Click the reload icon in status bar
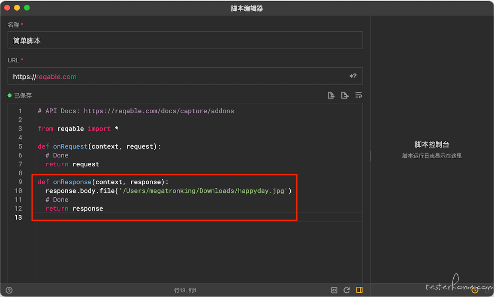The width and height of the screenshot is (494, 297). 346,290
